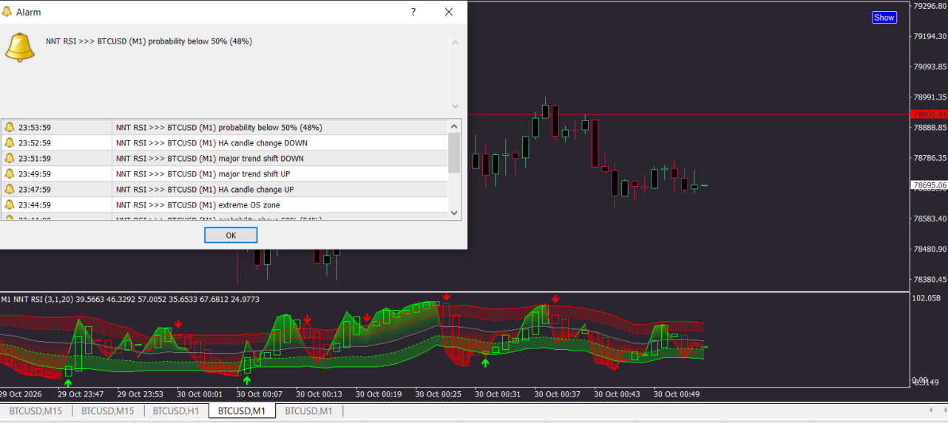Screen dimensions: 948x423
Task: Click time cell 23:44:59 in alert list
Action: tap(35, 204)
